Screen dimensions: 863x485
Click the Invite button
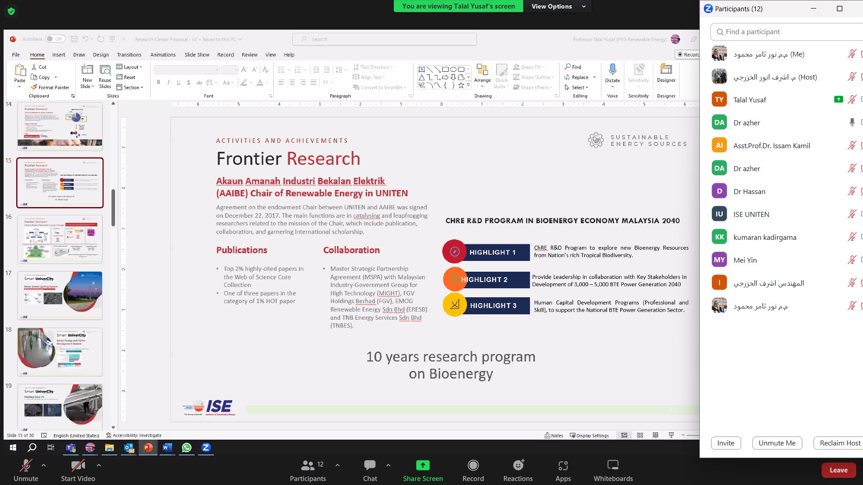725,443
